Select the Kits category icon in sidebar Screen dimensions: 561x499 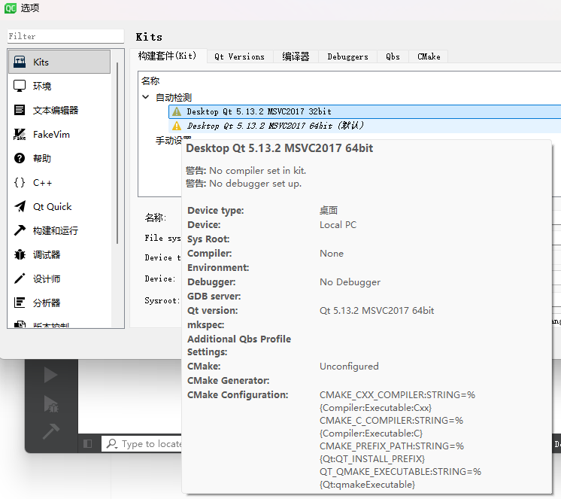20,62
